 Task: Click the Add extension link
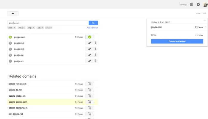[92, 28]
